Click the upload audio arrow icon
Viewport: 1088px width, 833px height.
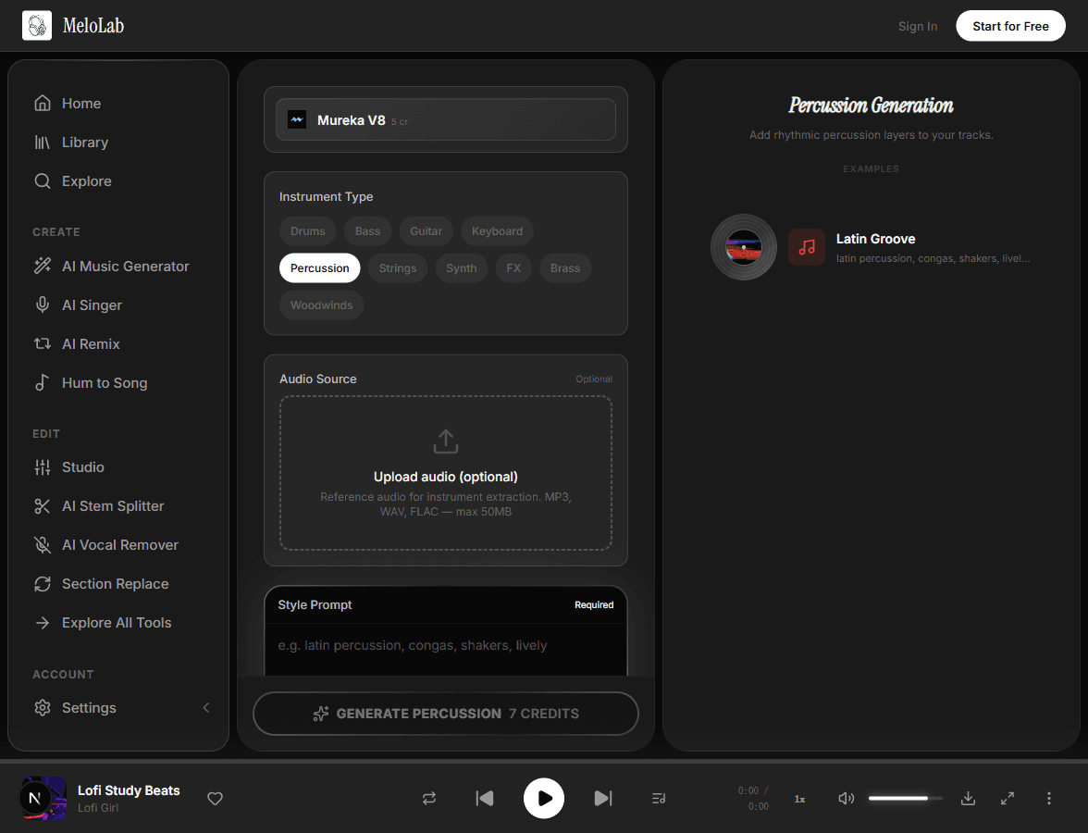(446, 441)
